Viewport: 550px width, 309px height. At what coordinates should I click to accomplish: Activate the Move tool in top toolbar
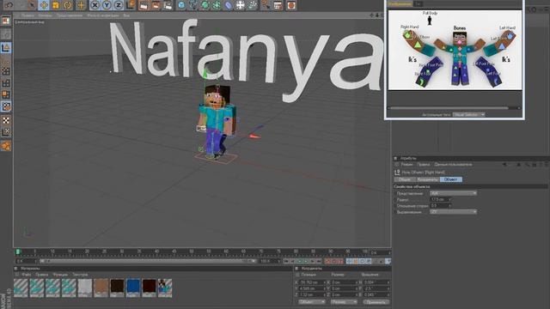tap(44, 5)
